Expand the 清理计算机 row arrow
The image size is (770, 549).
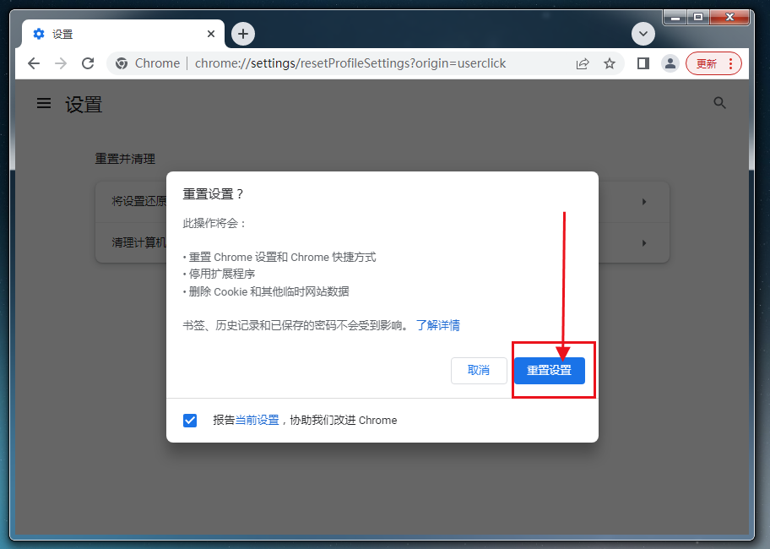644,243
